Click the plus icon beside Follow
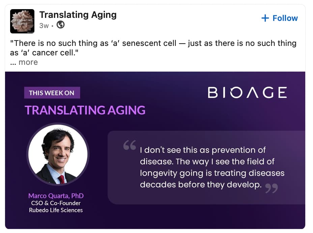The image size is (313, 233). 265,18
